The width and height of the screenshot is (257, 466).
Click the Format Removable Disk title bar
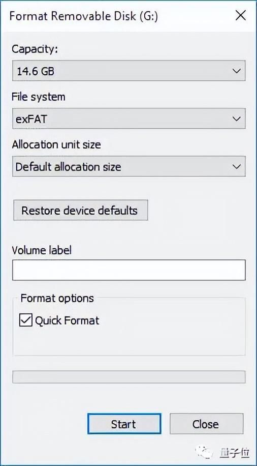[84, 16]
